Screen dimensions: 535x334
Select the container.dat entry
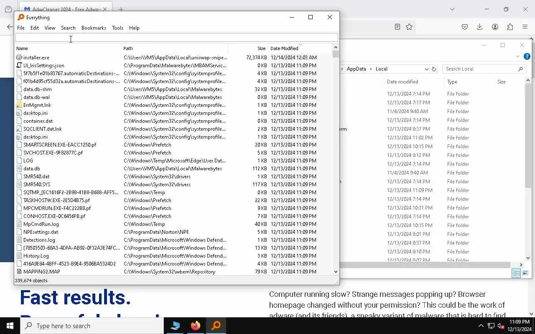38,121
